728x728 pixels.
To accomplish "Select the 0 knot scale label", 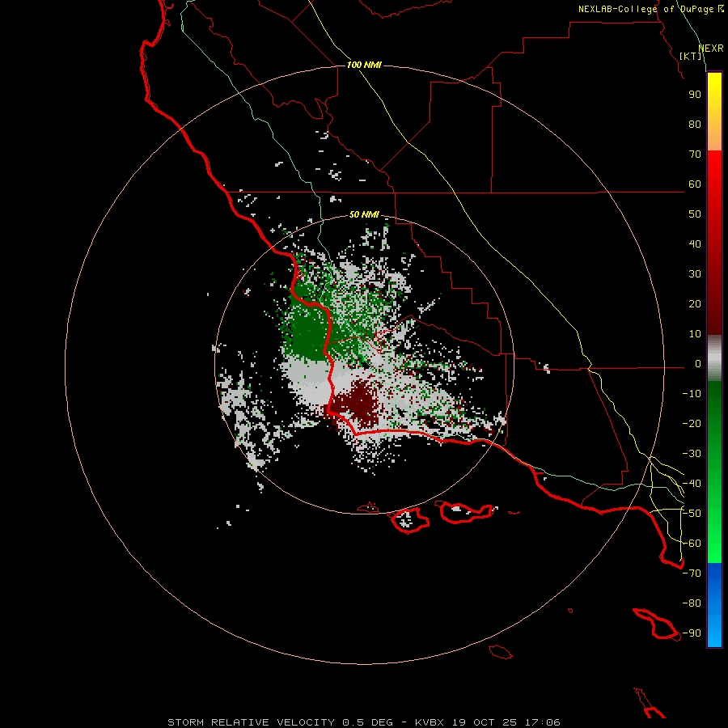I will 698,364.
